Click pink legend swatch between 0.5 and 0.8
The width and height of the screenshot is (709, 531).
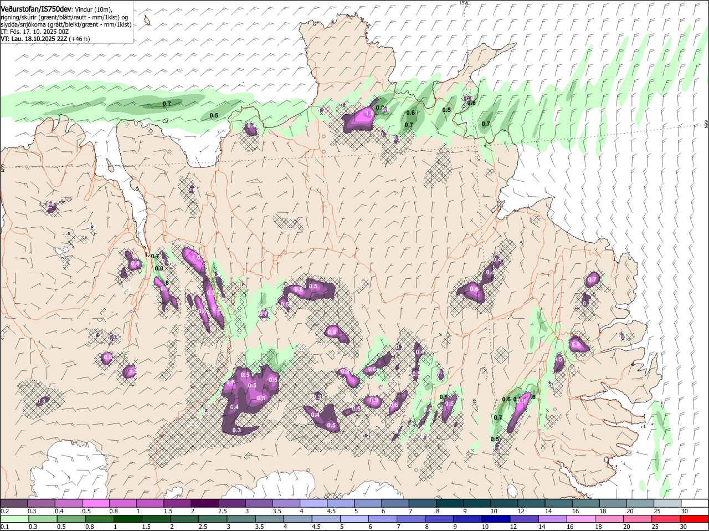pos(96,503)
